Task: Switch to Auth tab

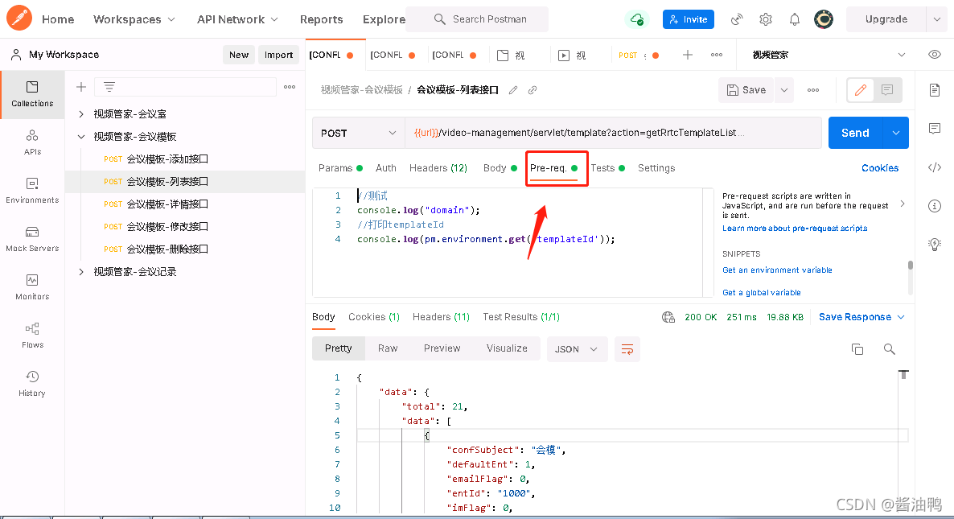Action: tap(386, 168)
